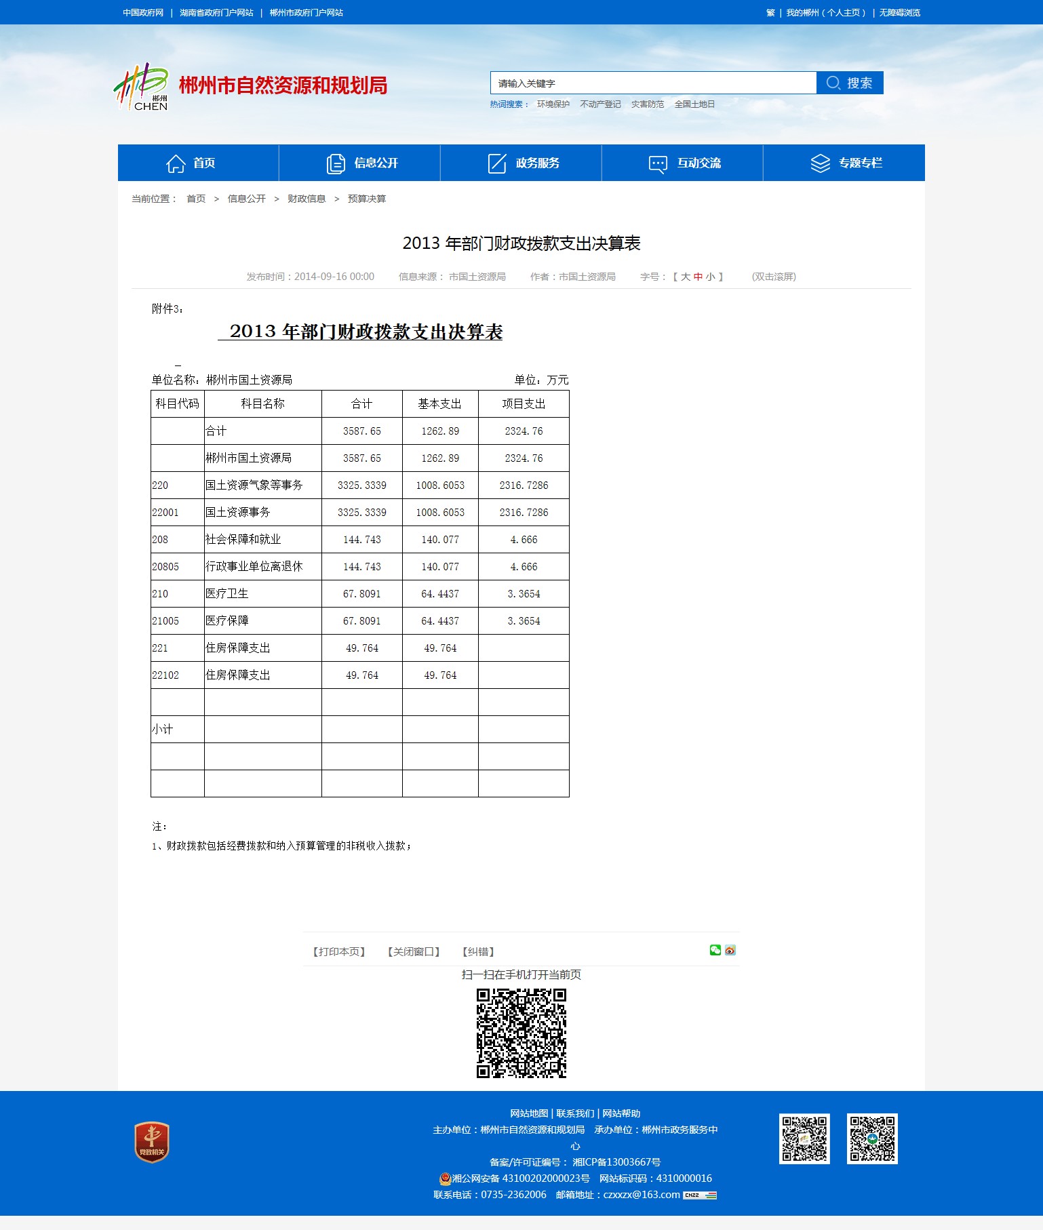Go to 信息公开 in breadcrumb
Screen dimensions: 1043x1230
click(247, 199)
